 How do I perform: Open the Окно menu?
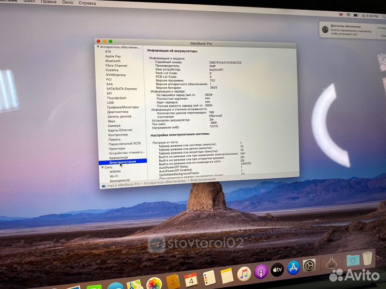click(x=68, y=3)
